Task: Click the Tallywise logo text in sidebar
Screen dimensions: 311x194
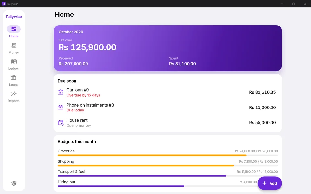Action: pyautogui.click(x=14, y=17)
